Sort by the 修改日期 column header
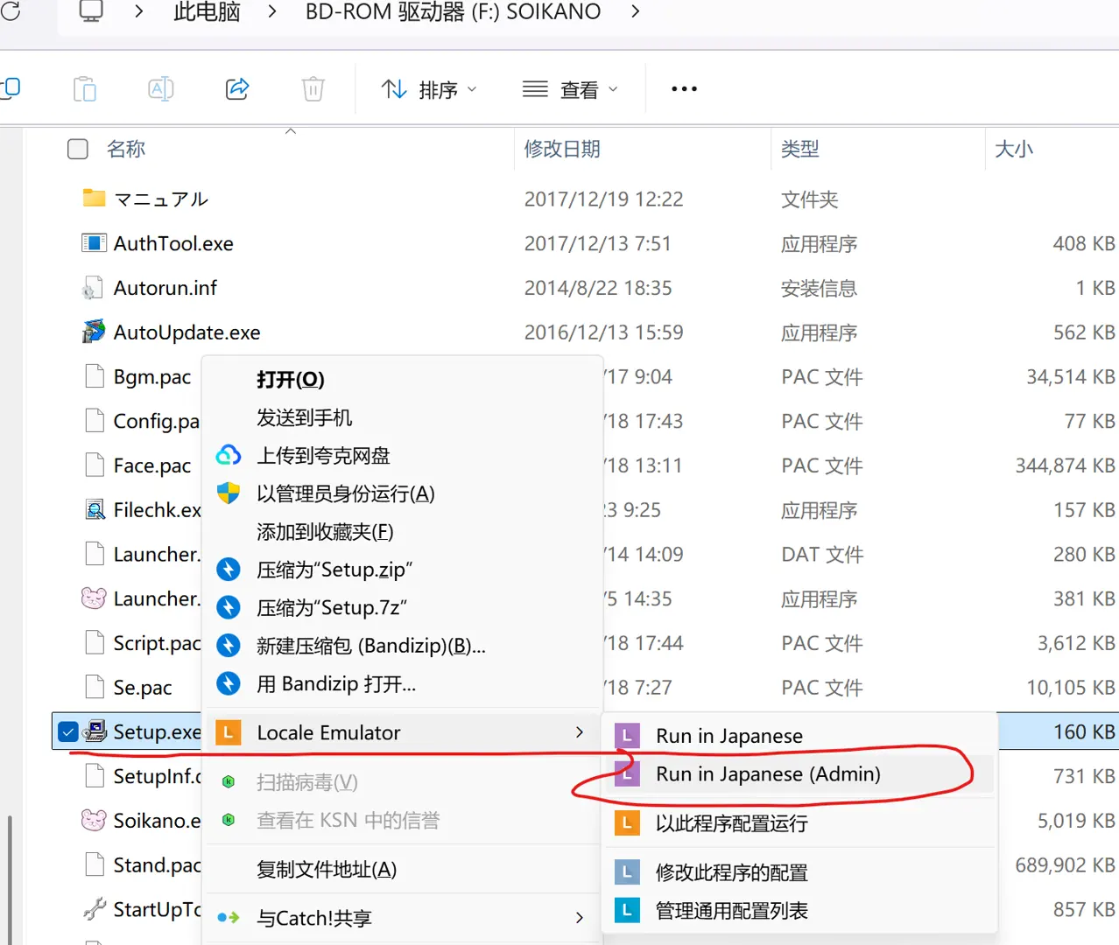The image size is (1119, 945). pos(562,149)
